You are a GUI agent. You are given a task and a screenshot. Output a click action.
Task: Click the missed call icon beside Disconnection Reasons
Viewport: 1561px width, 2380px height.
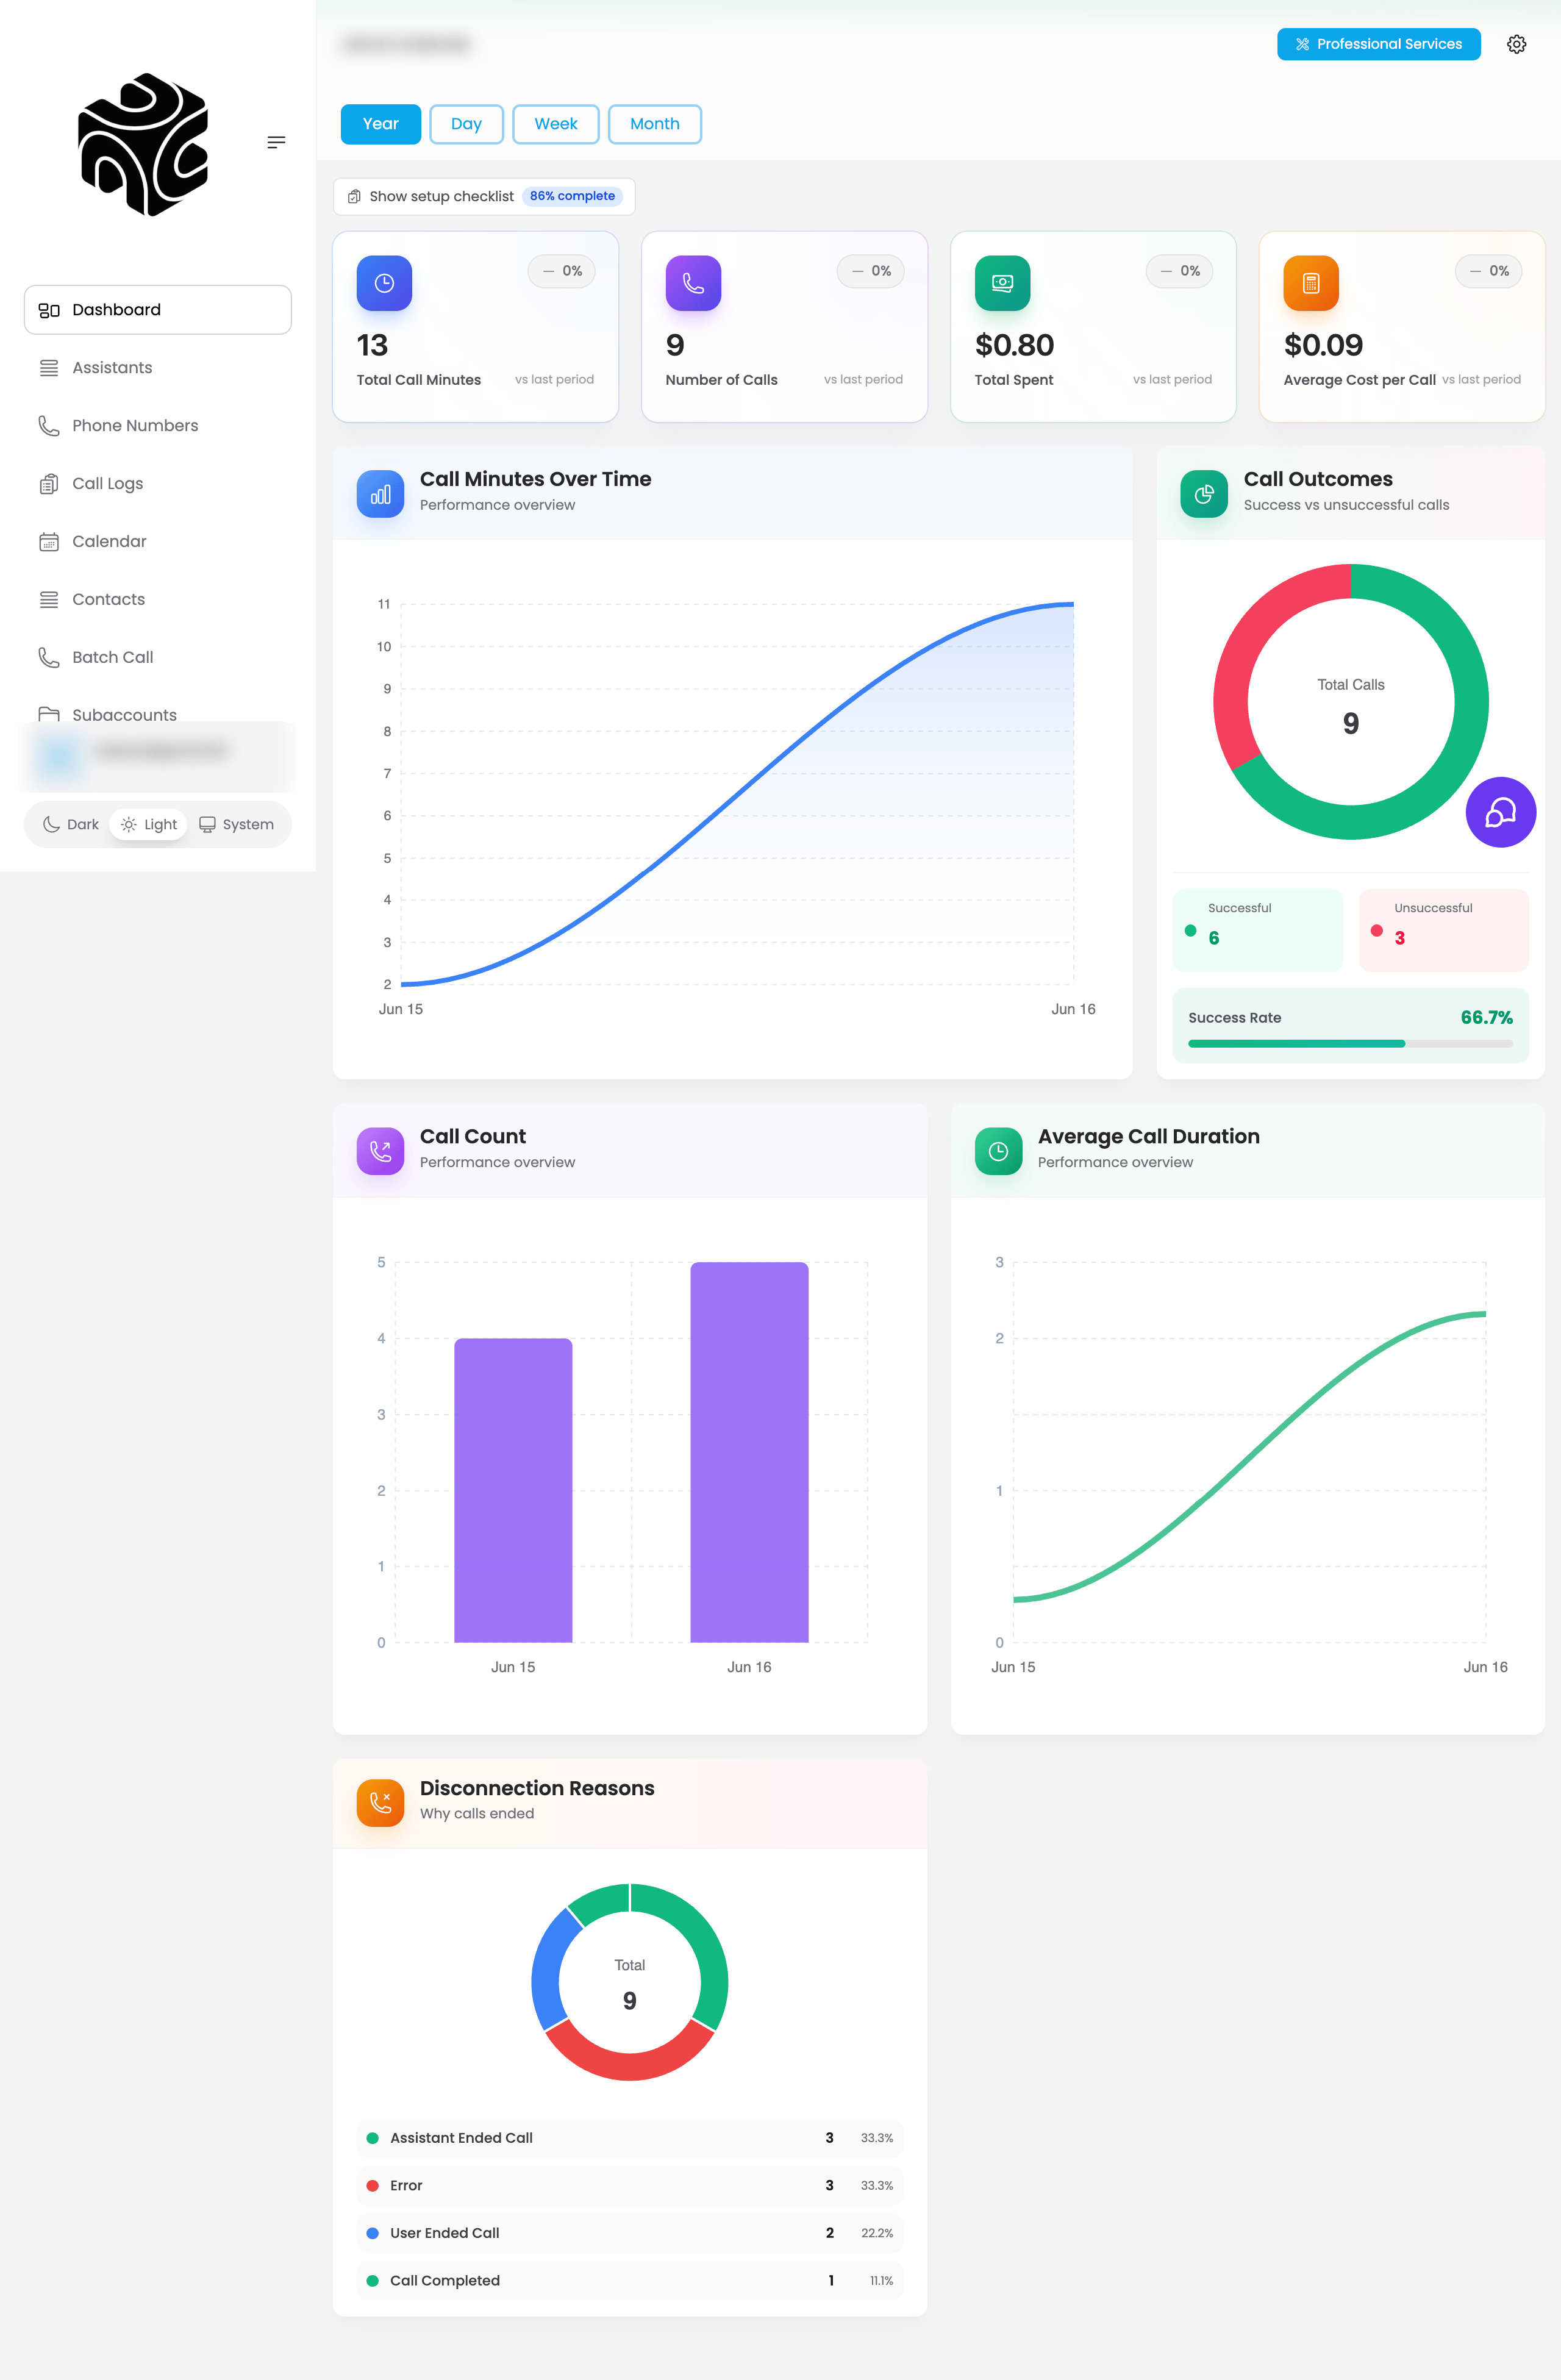click(x=380, y=1803)
